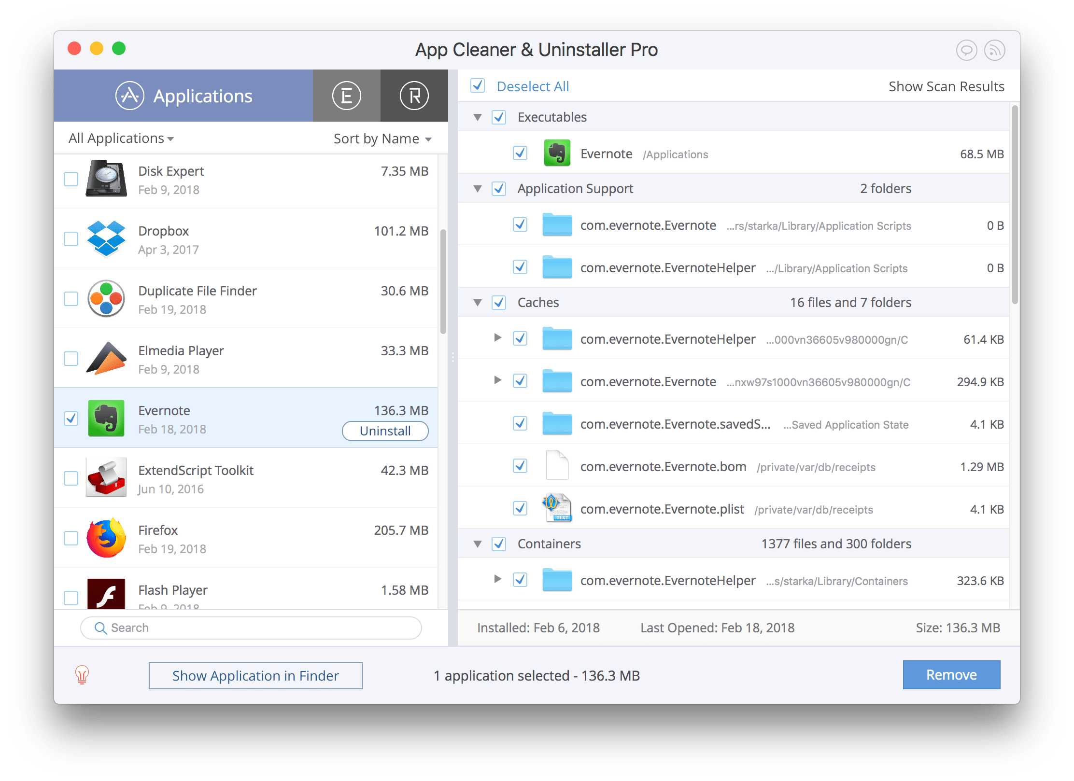This screenshot has height=781, width=1074.
Task: Select the Evernote application icon
Action: [x=106, y=420]
